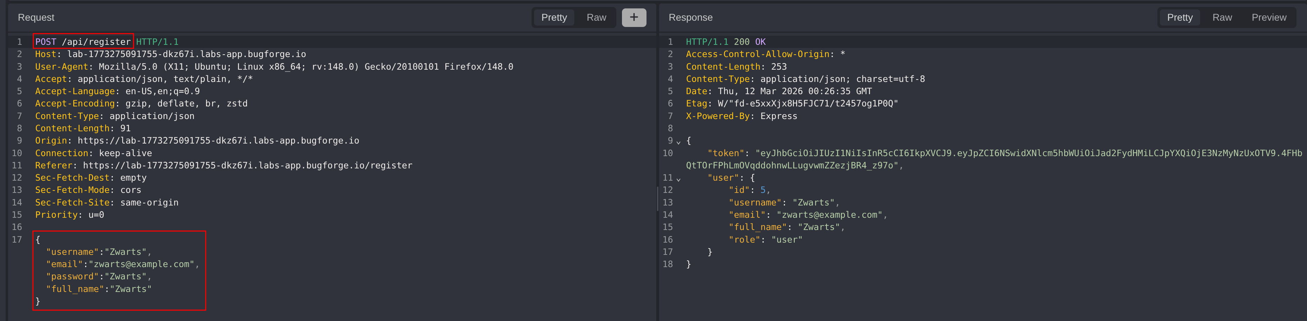Viewport: 1307px width, 321px height.
Task: Select the Pretty tab in Request panel
Action: coord(554,17)
